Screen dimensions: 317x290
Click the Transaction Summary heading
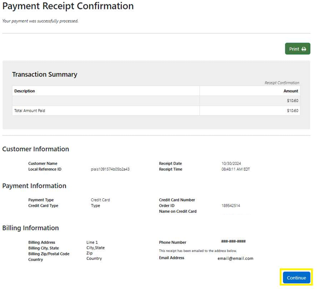click(44, 74)
